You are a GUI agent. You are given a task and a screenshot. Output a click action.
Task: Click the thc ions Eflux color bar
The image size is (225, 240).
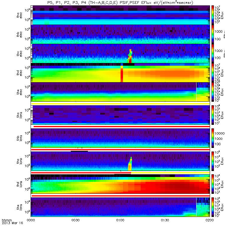pyautogui.click(x=213, y=161)
